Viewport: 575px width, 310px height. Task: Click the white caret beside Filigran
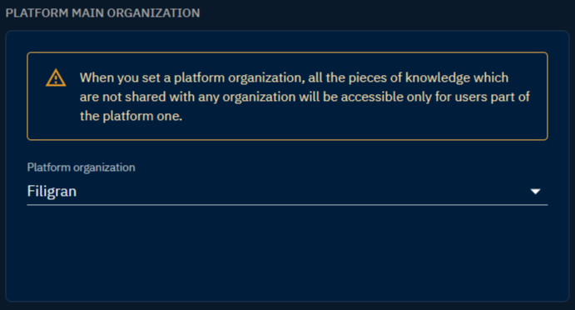tap(535, 192)
